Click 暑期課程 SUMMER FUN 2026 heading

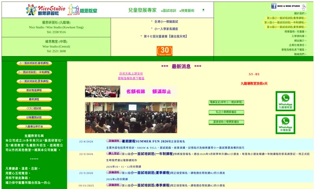(x=145, y=141)
